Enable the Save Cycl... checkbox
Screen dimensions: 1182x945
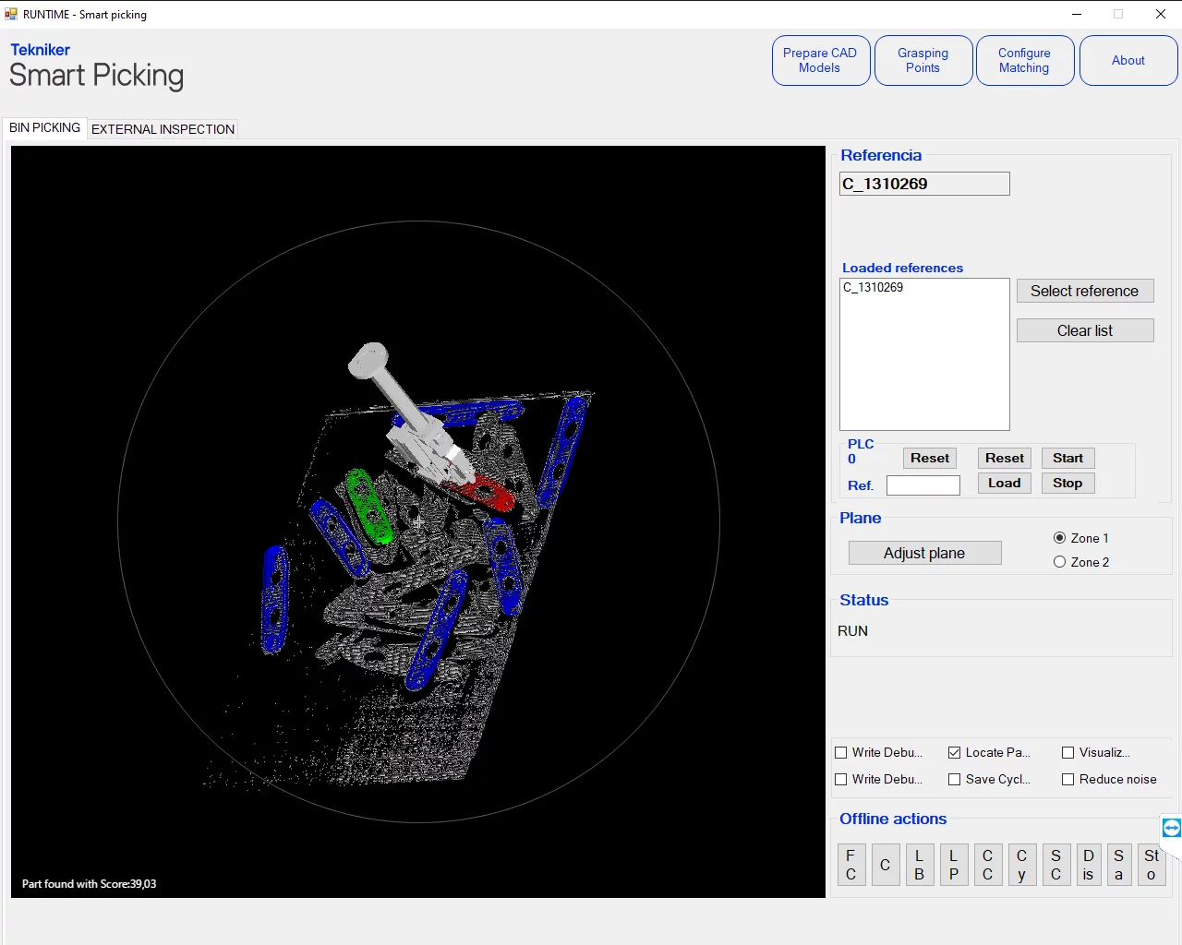955,779
